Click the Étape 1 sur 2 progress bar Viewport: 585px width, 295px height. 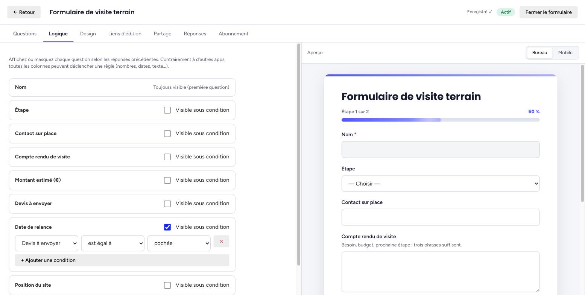441,120
